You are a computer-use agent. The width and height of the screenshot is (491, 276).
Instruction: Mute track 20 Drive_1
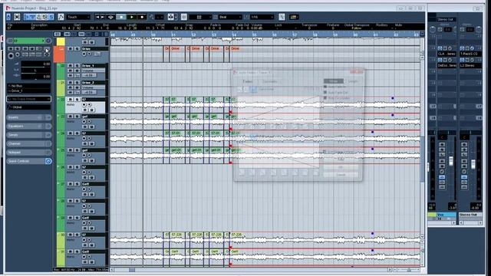(x=71, y=66)
